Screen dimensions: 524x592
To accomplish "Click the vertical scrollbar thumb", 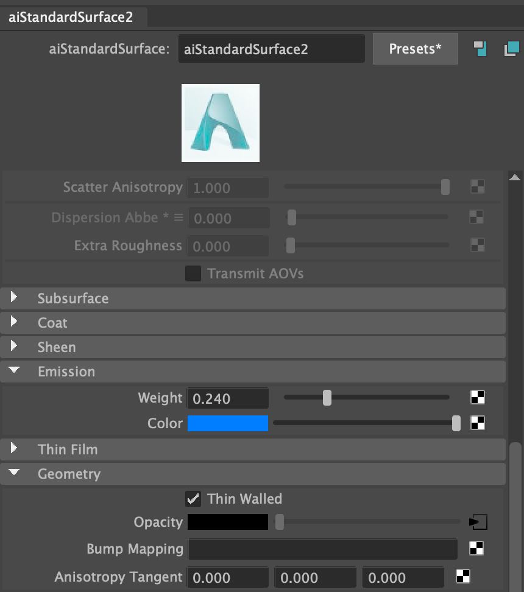I will tap(515, 517).
